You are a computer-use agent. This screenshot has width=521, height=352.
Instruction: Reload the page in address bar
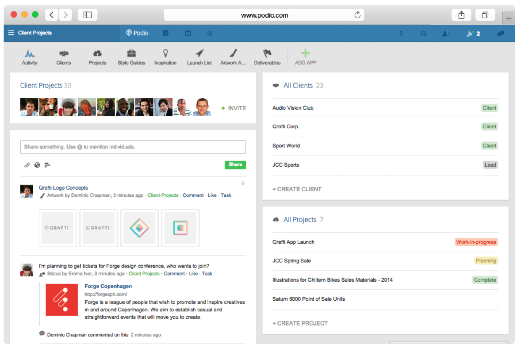(x=357, y=15)
